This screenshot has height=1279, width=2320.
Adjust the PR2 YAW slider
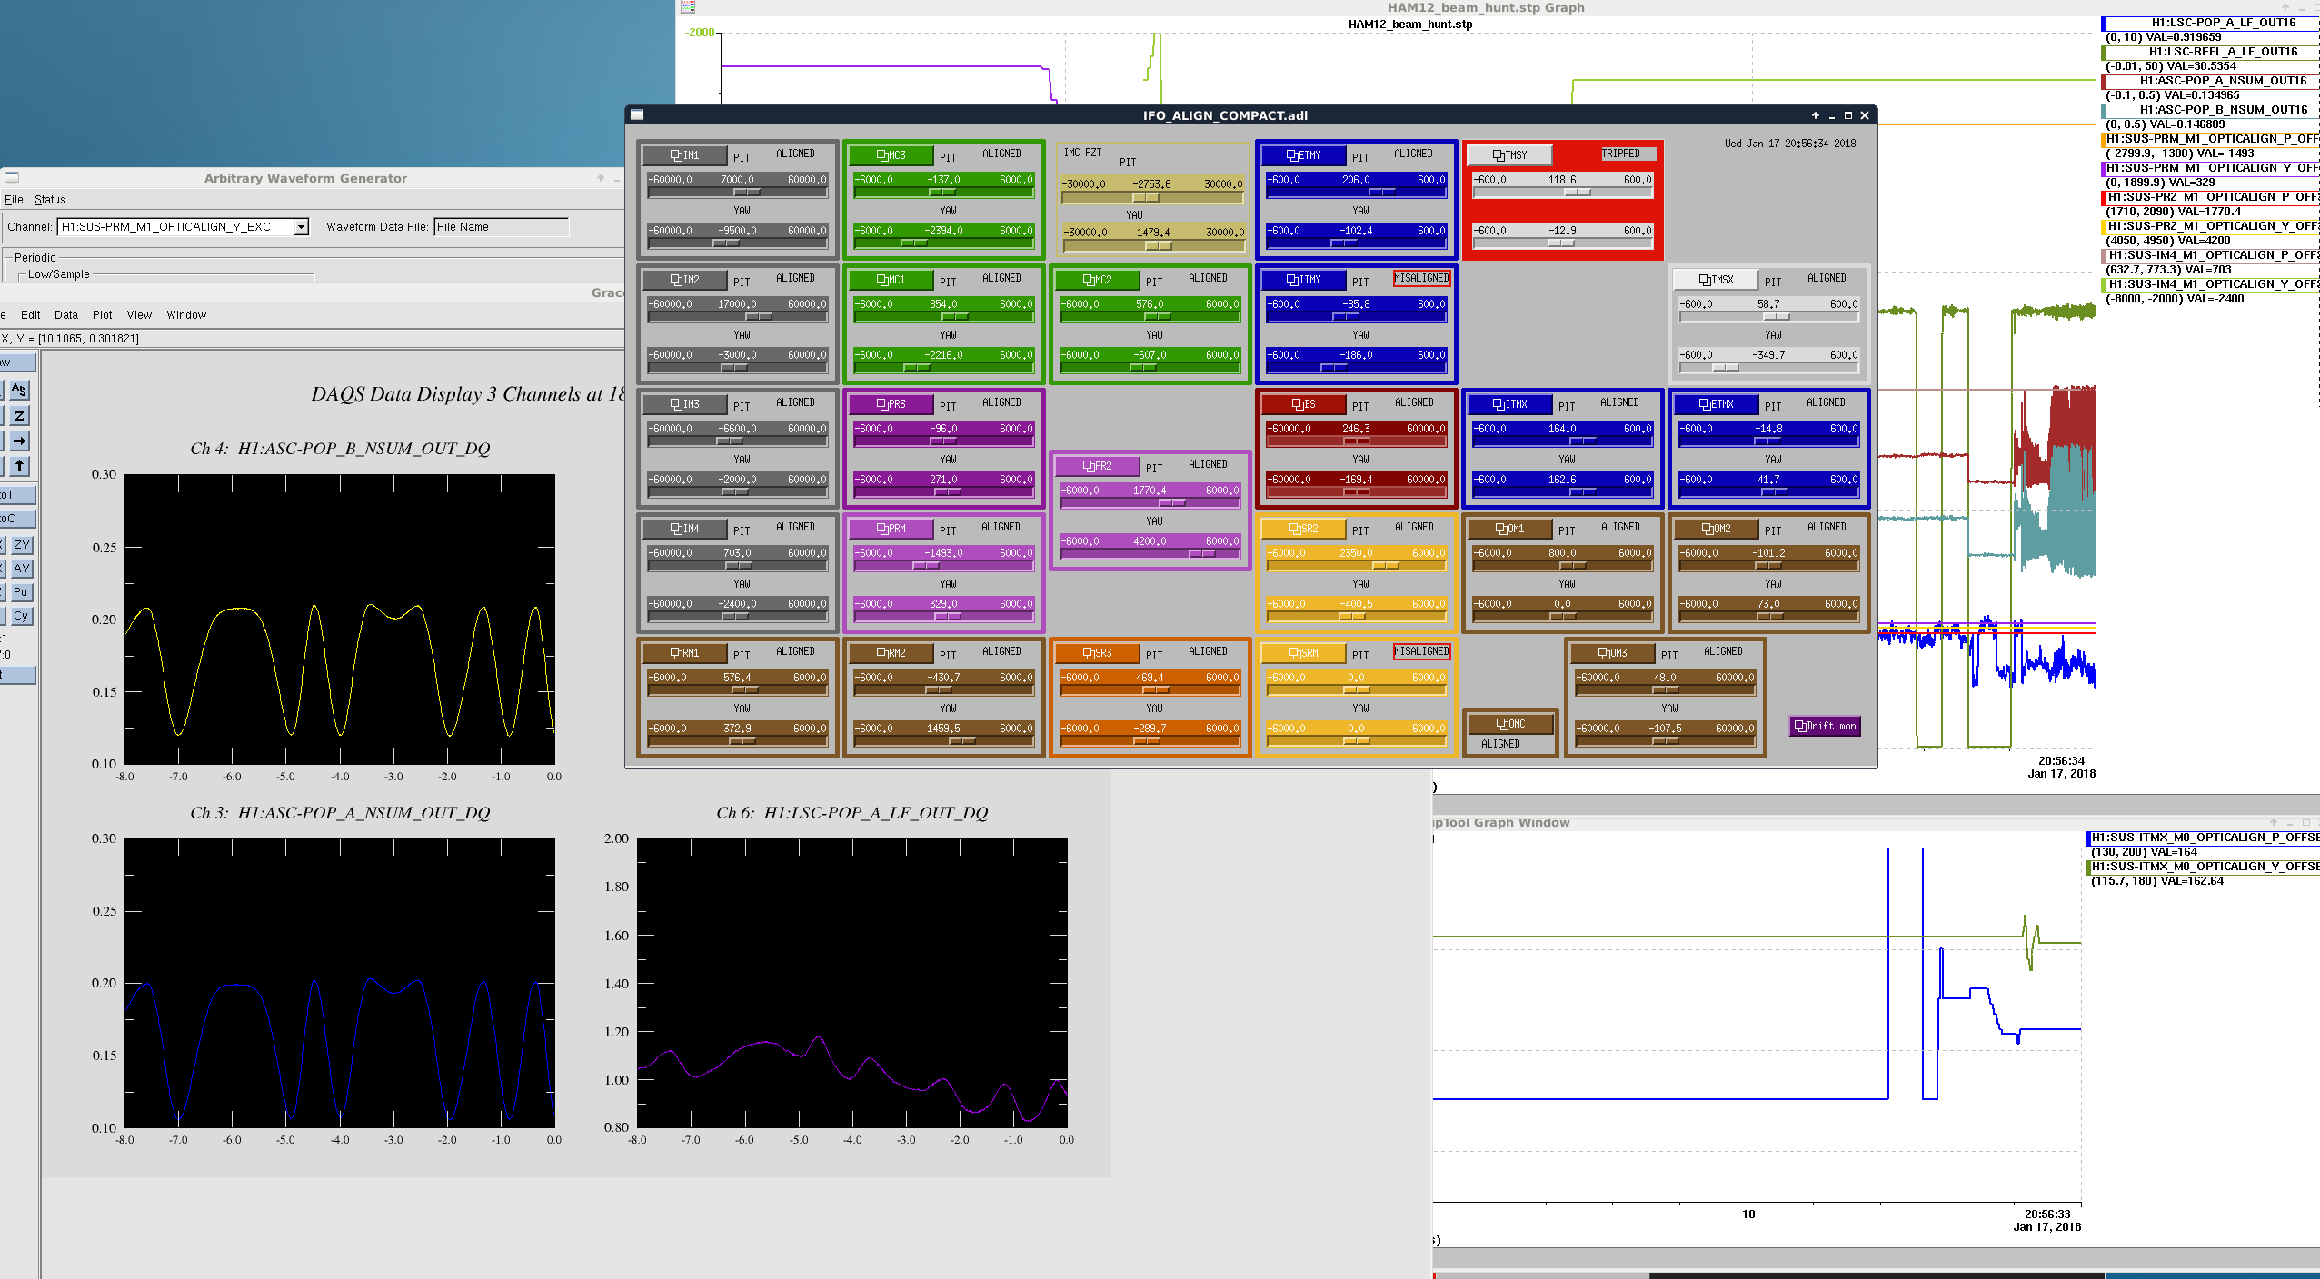(1150, 554)
